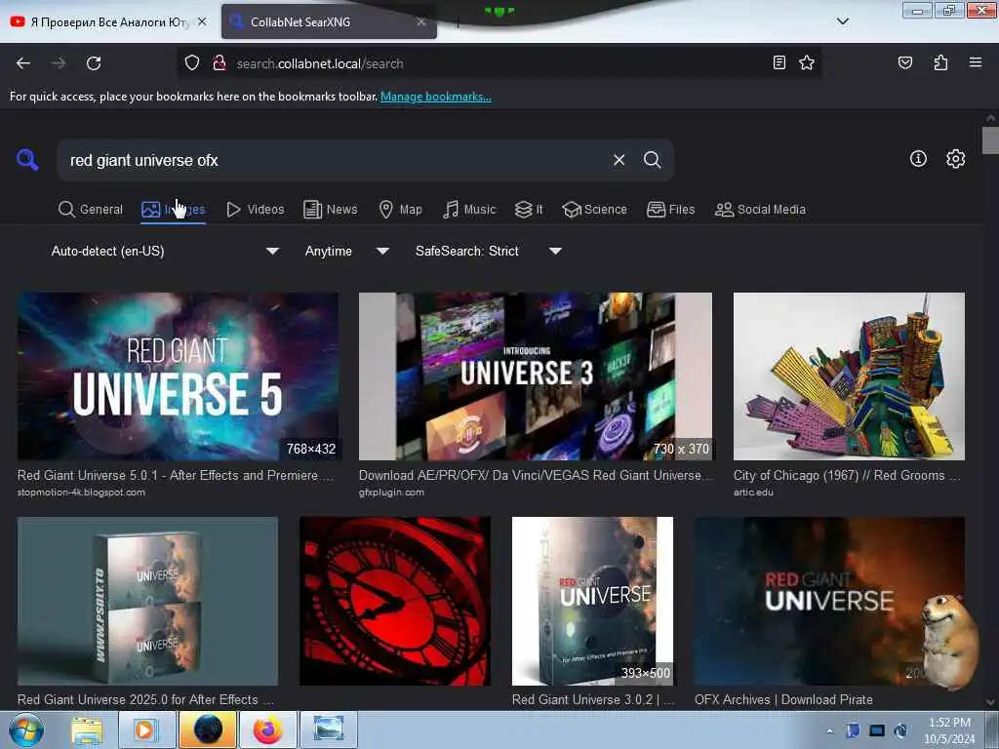Close the YouTube tab
The height and width of the screenshot is (749, 999).
click(x=202, y=21)
